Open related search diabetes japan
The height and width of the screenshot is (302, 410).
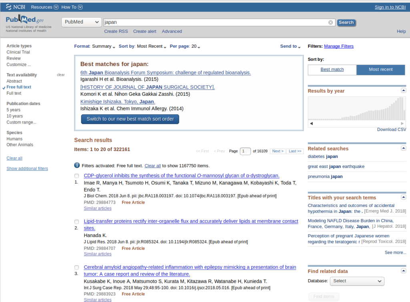[x=323, y=156]
